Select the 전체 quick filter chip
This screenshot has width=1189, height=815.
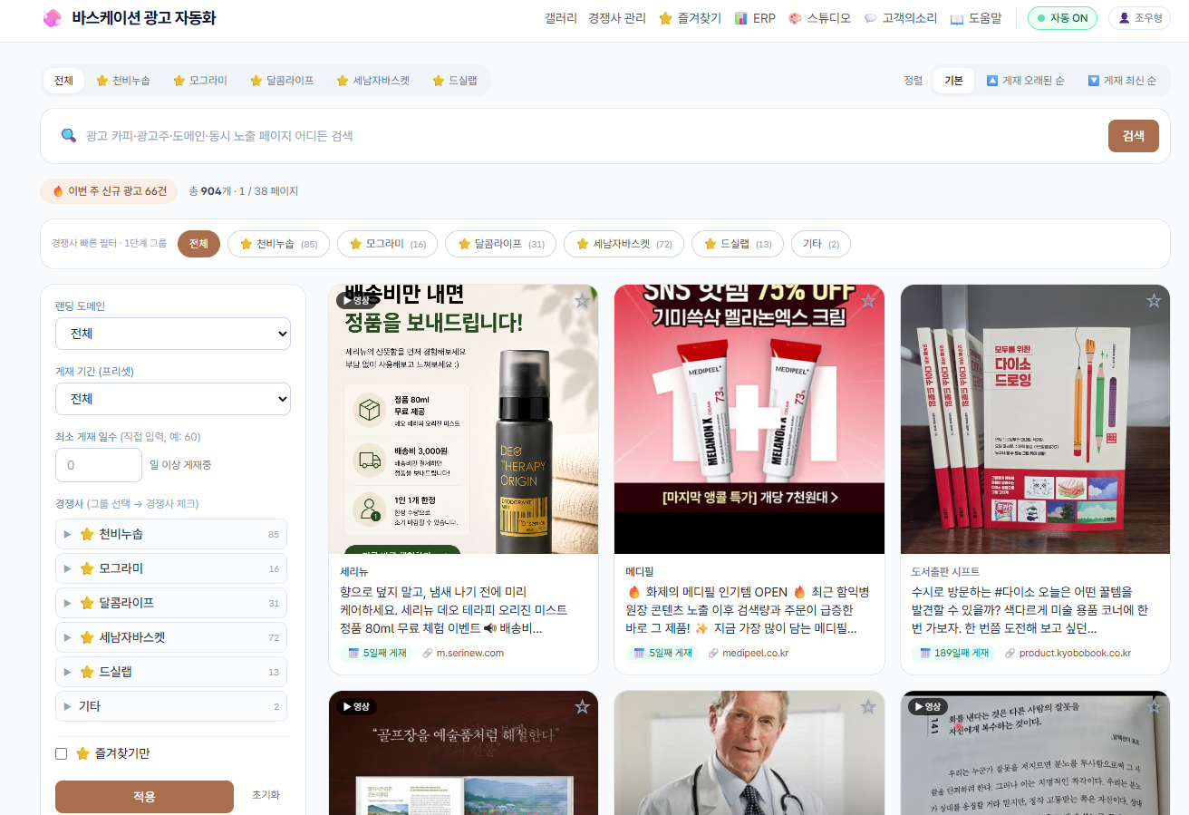click(x=198, y=244)
